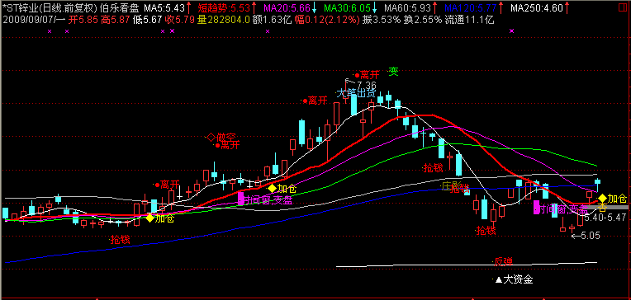Click the *ST锌业(日线.前复权) chart title
This screenshot has width=631, height=300.
coord(50,7)
